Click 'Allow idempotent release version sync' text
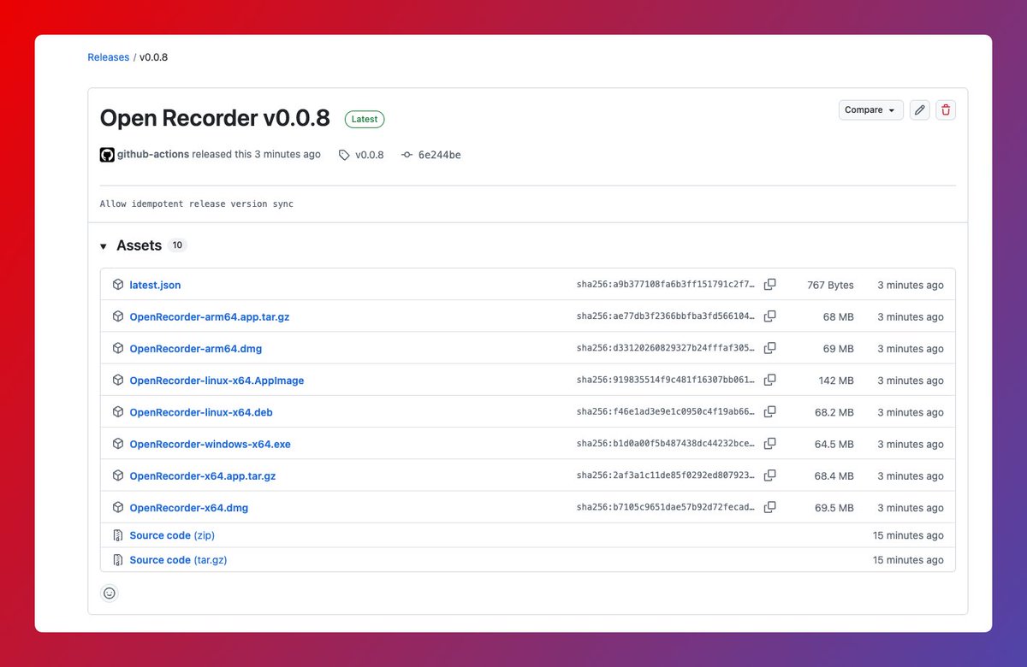The width and height of the screenshot is (1027, 667). coord(197,204)
